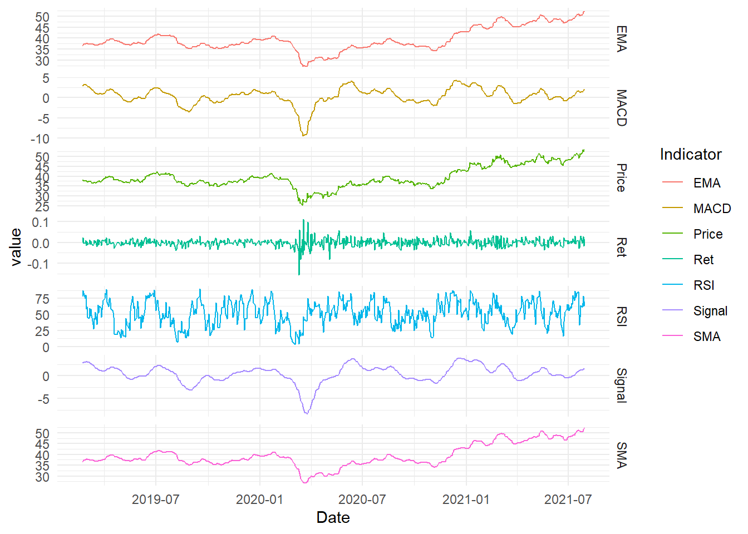Click the 75 tick in RSI panel
This screenshot has width=748, height=534.
pos(42,299)
